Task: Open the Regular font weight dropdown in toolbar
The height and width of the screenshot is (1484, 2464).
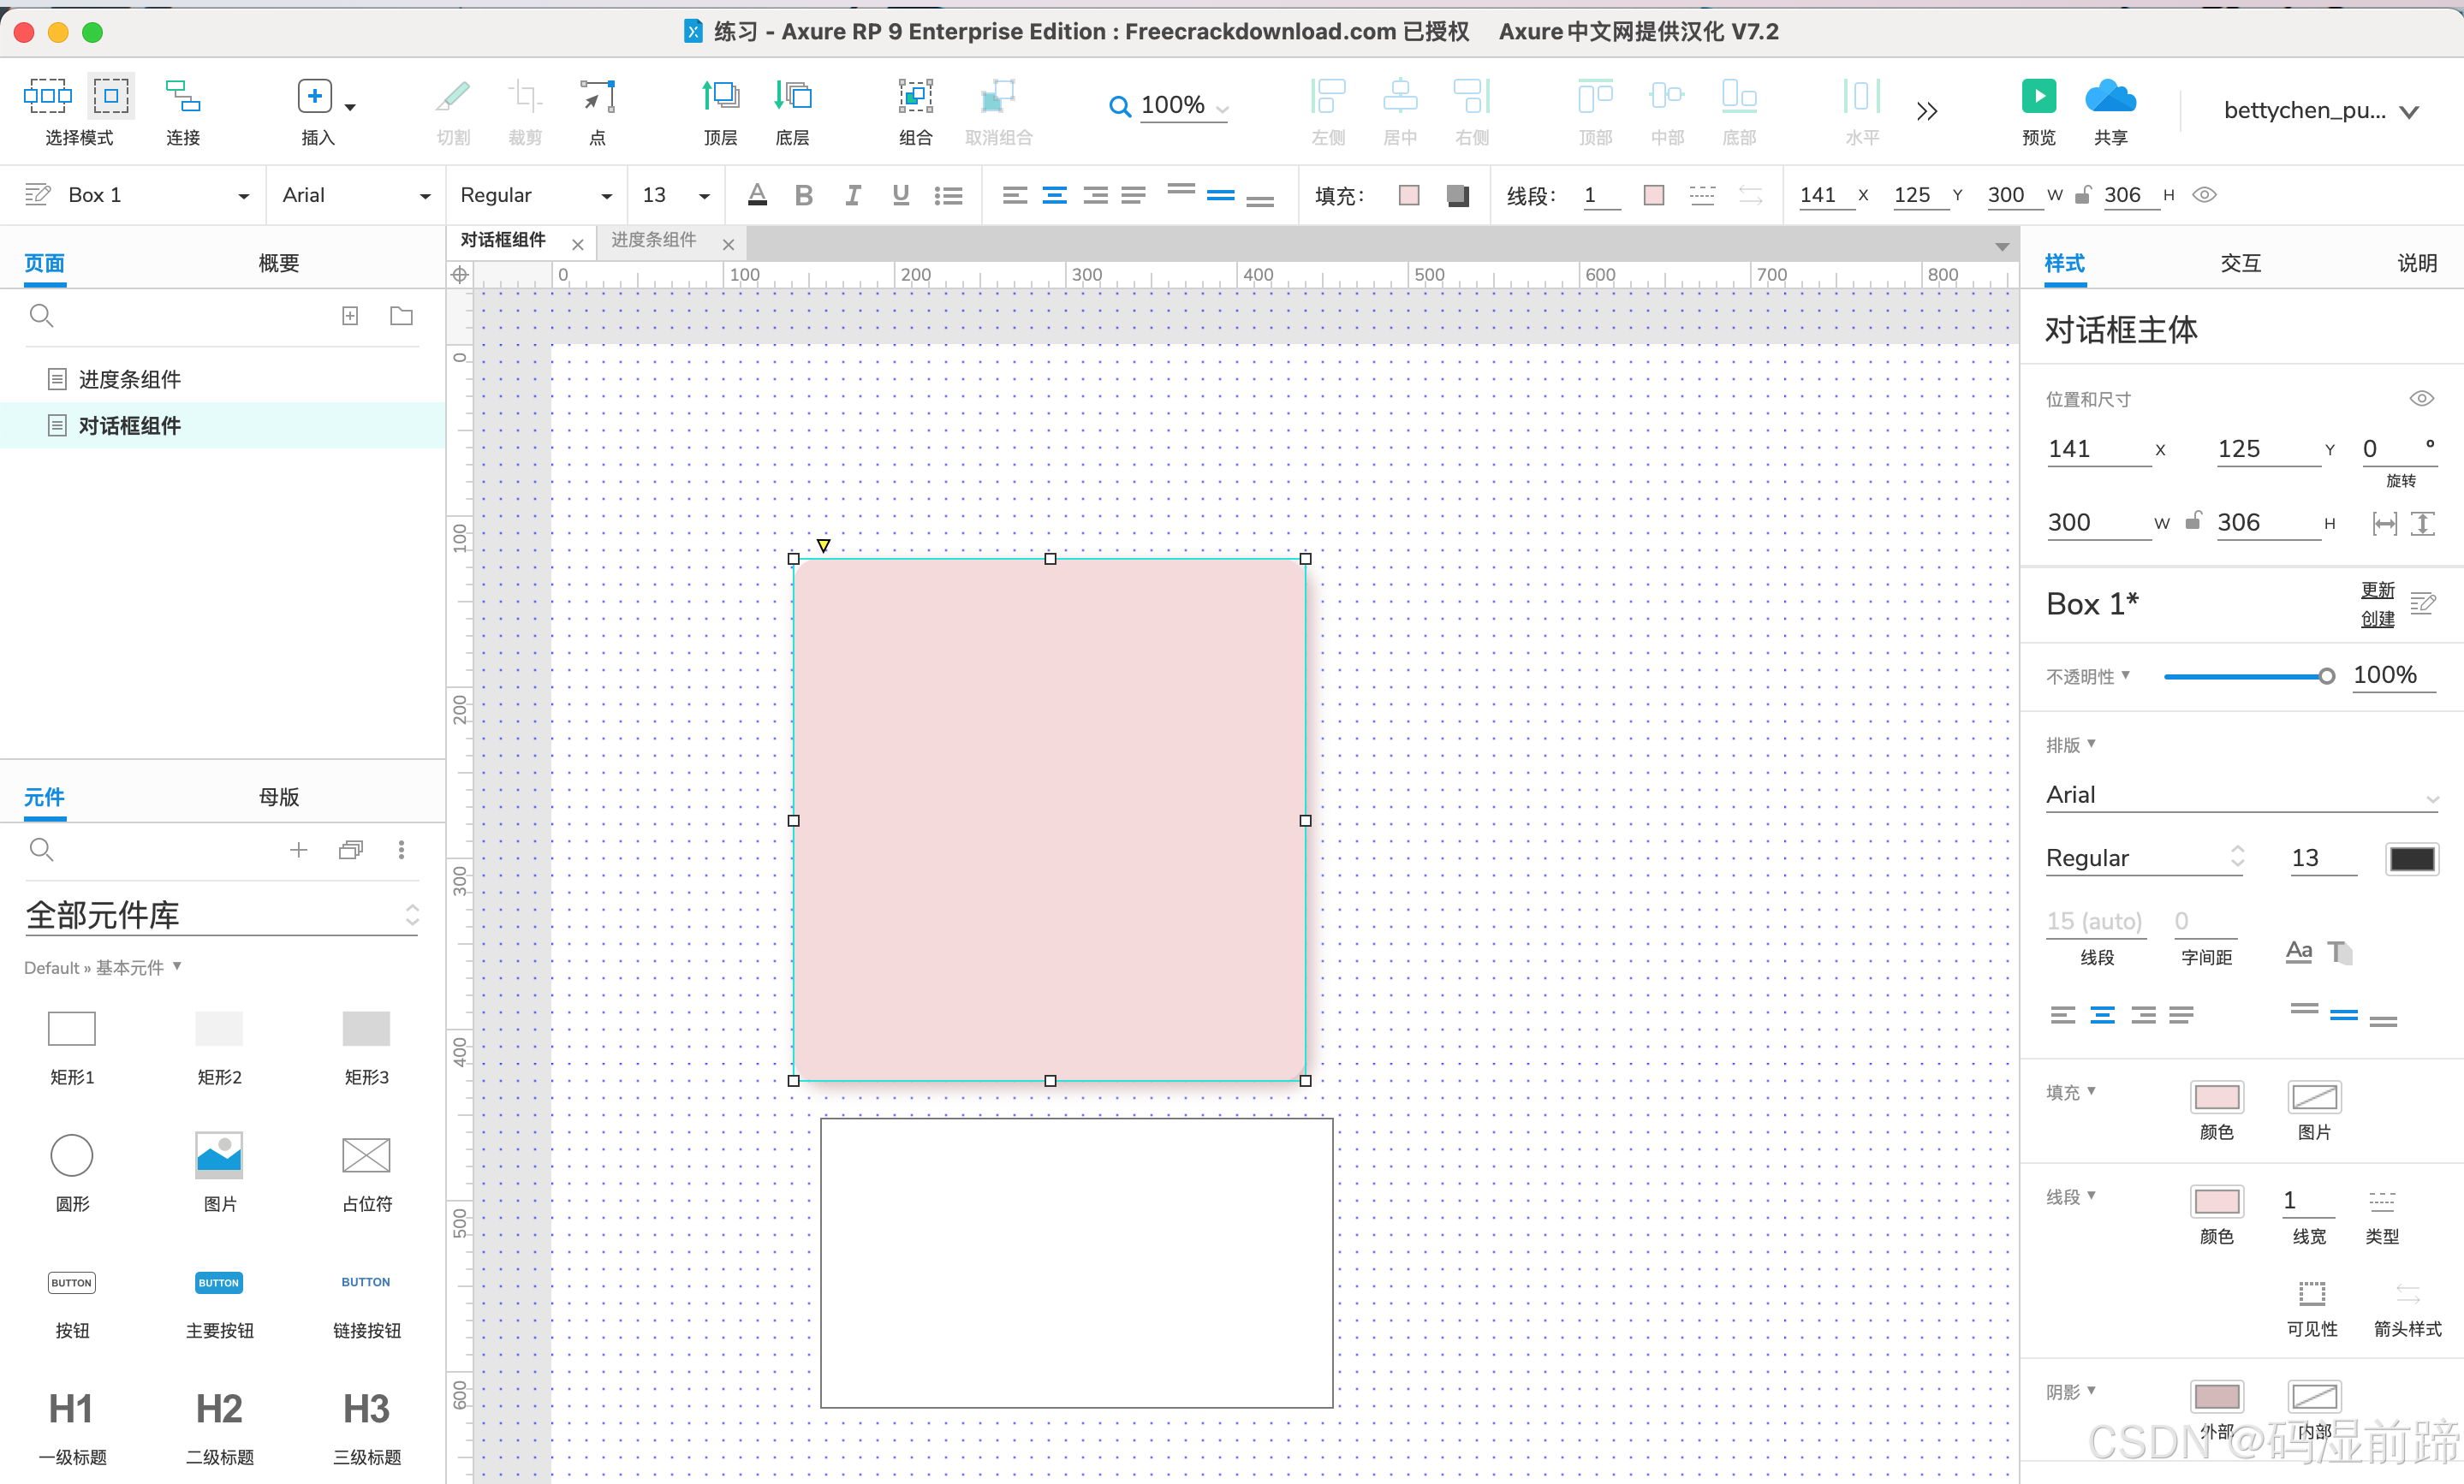Action: pyautogui.click(x=606, y=196)
